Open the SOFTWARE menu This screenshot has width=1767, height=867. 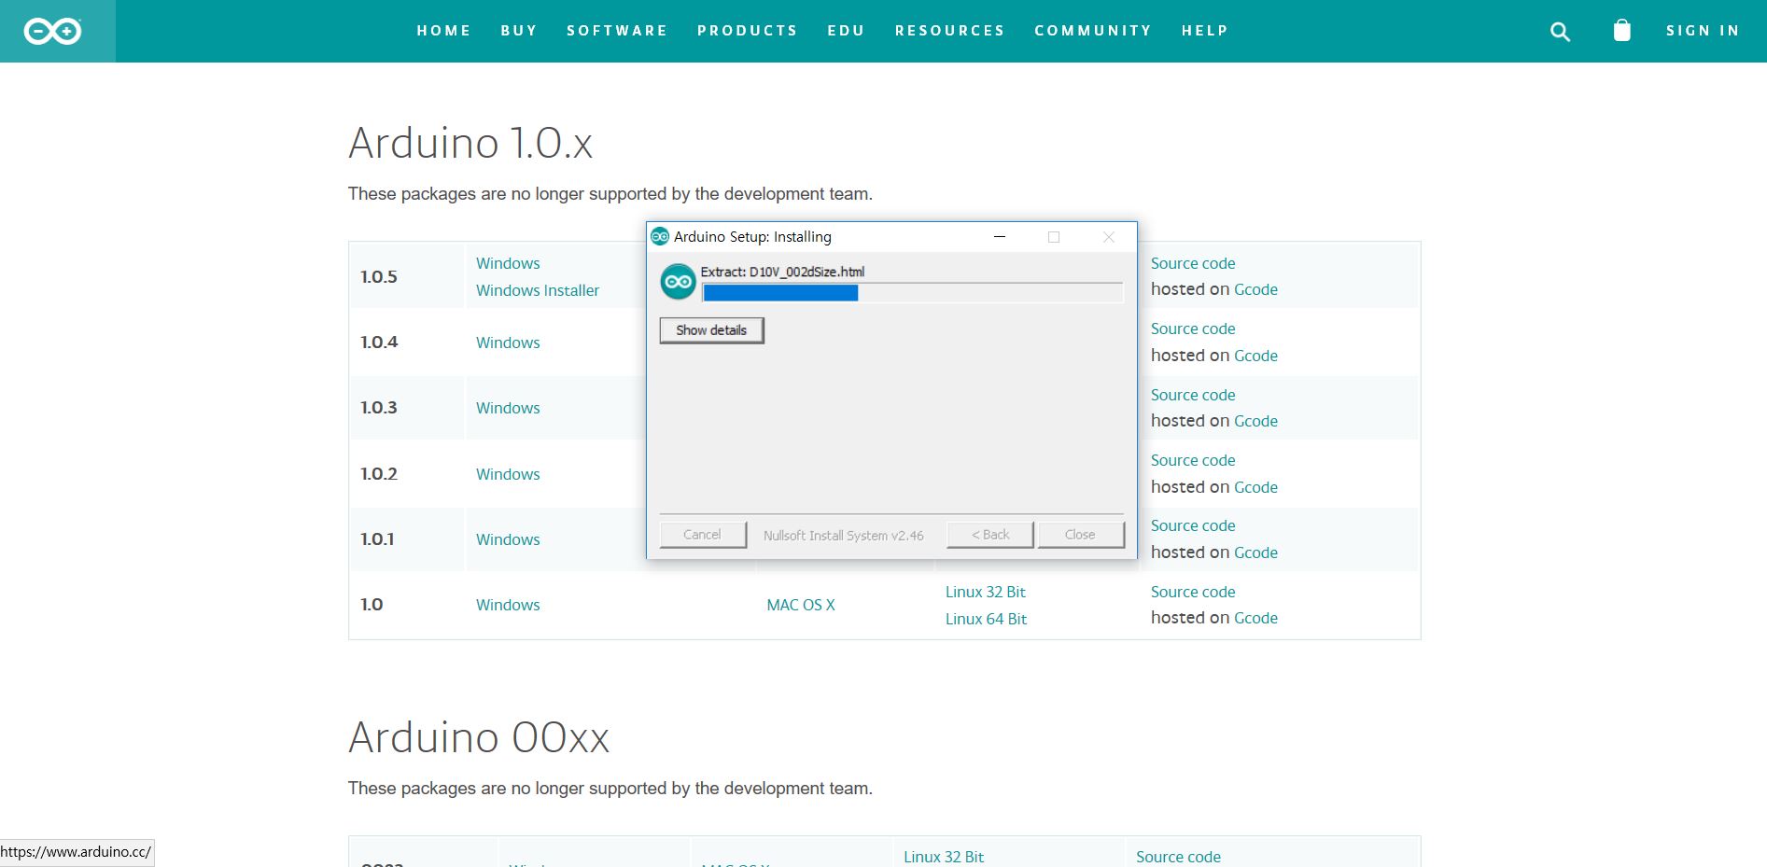point(617,31)
